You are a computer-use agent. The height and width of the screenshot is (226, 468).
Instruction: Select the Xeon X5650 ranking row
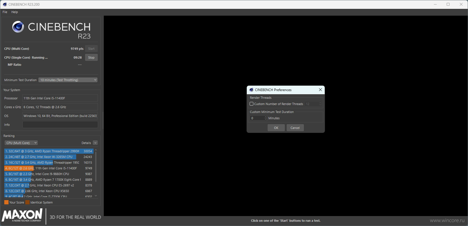click(49, 191)
